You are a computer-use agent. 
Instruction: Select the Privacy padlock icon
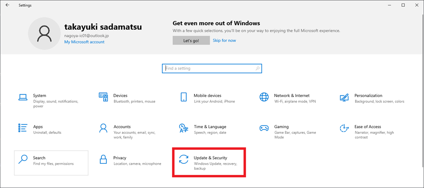coord(103,160)
